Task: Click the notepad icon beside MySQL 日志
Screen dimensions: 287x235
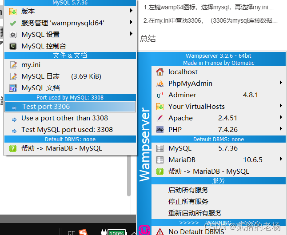Action: point(13,76)
